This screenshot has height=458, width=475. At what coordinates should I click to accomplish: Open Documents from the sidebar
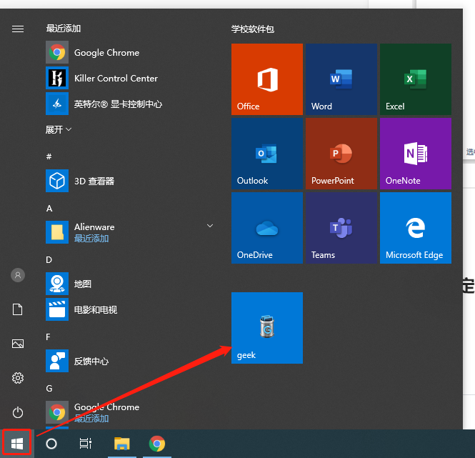[18, 309]
